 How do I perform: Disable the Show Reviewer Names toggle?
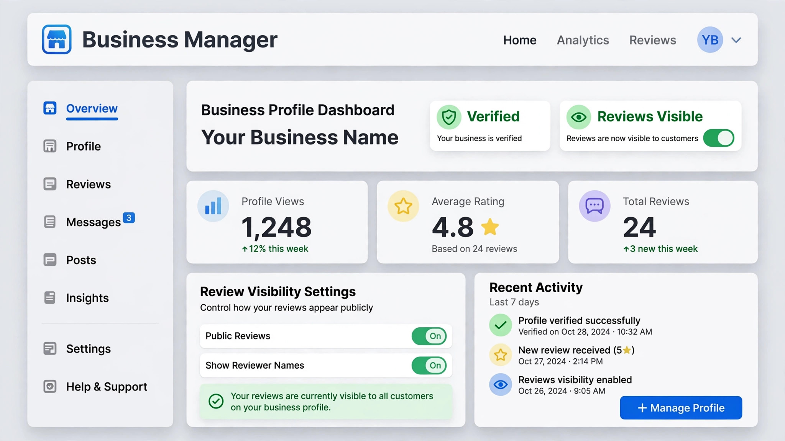point(429,366)
